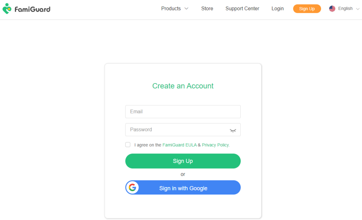The height and width of the screenshot is (220, 362).
Task: Expand the Products dropdown chevron
Action: click(x=186, y=8)
